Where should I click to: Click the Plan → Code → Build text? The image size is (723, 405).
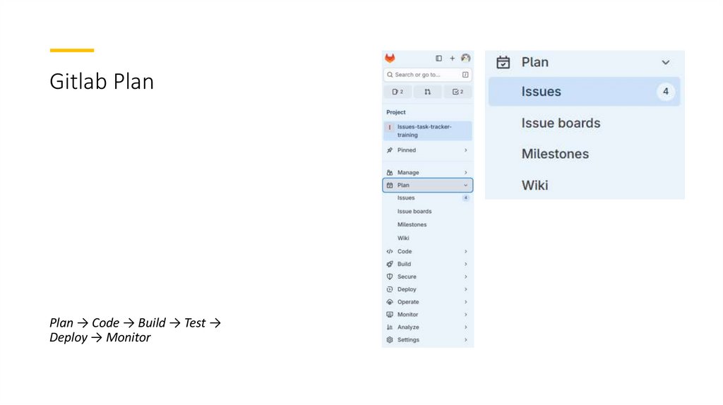[135, 330]
